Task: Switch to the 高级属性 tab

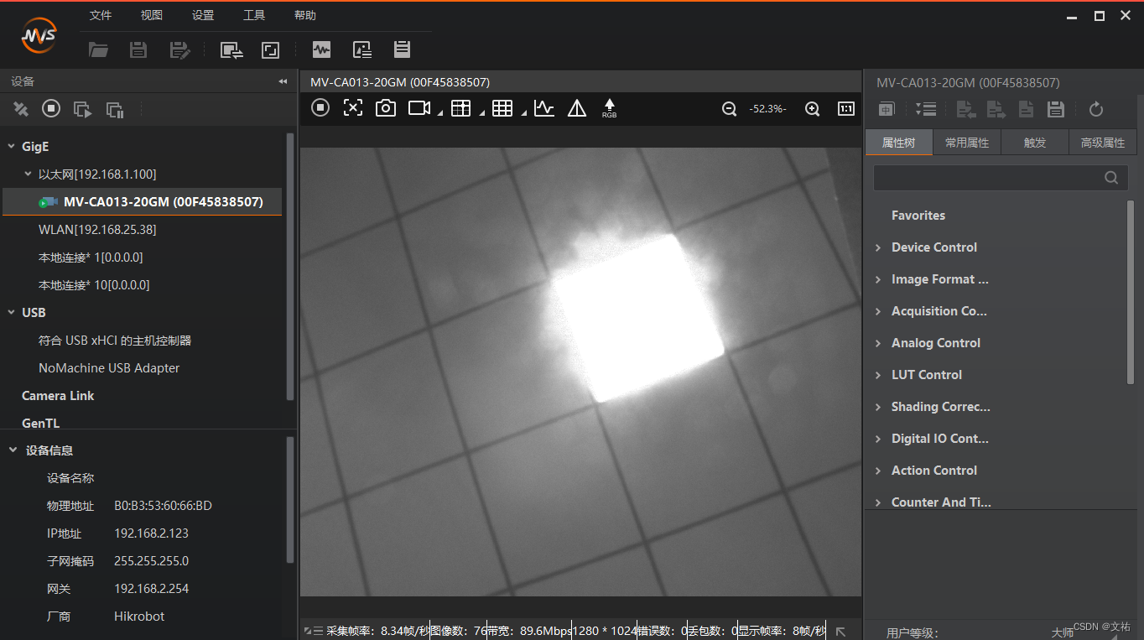Action: tap(1103, 143)
